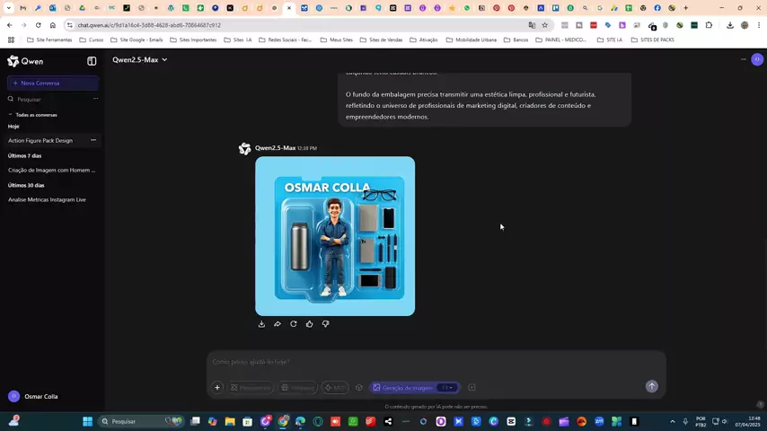Image resolution: width=767 pixels, height=431 pixels.
Task: Send the message with arrow button
Action: [651, 386]
